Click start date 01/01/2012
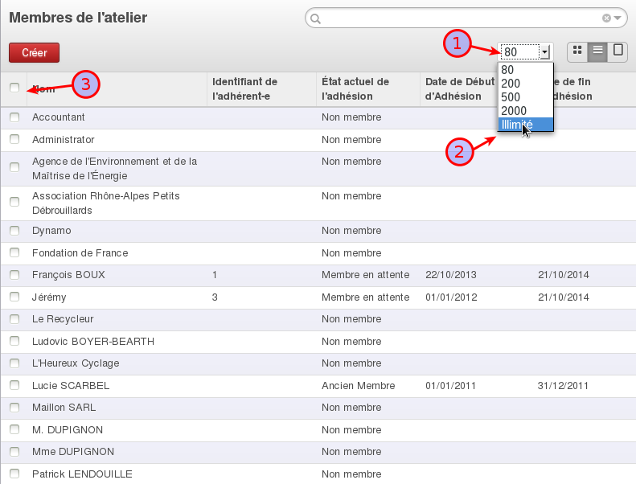Image resolution: width=636 pixels, height=484 pixels. click(x=451, y=297)
